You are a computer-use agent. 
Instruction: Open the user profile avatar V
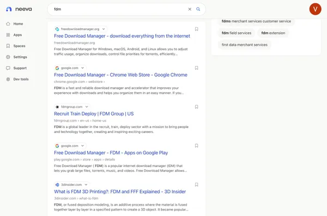(x=315, y=9)
